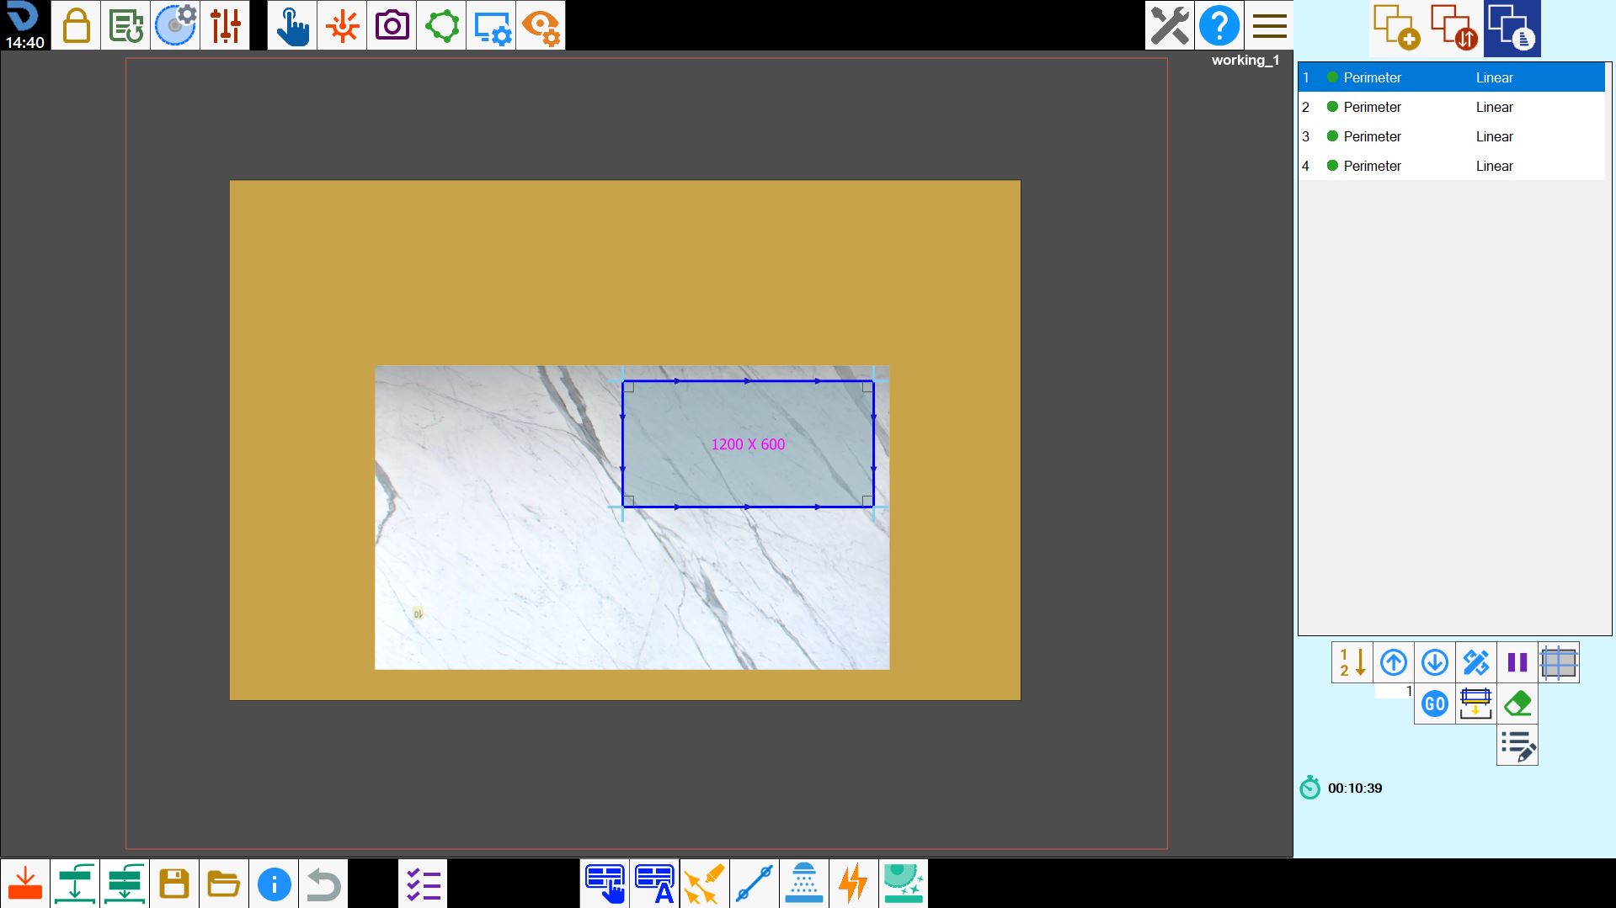Click the water shower jet icon
This screenshot has width=1616, height=908.
804,884
